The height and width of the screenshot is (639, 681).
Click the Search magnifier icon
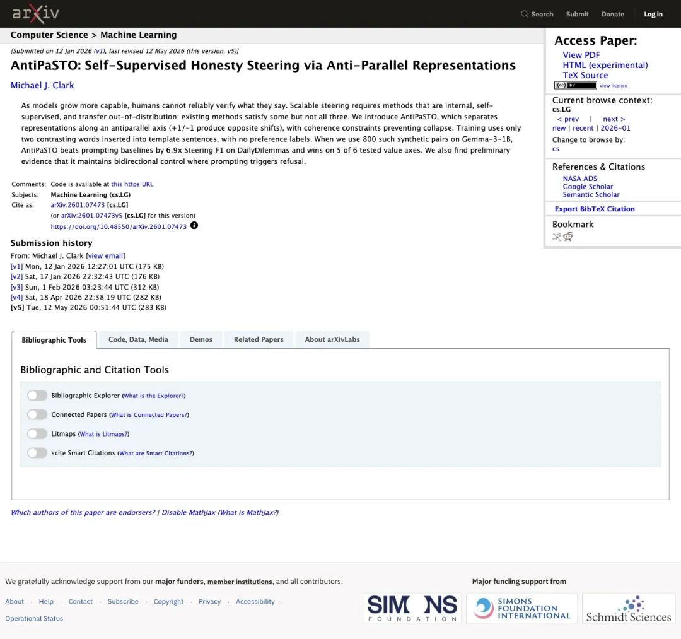tap(524, 14)
